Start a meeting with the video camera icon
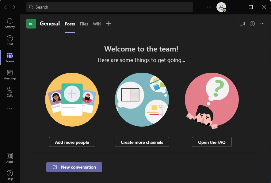Viewport: 271px width, 183px height. click(x=242, y=24)
